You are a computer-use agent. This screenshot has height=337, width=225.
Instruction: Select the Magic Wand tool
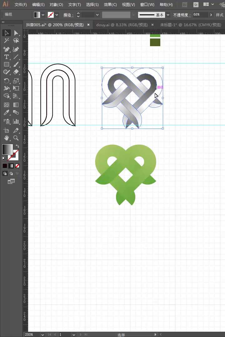[6, 41]
